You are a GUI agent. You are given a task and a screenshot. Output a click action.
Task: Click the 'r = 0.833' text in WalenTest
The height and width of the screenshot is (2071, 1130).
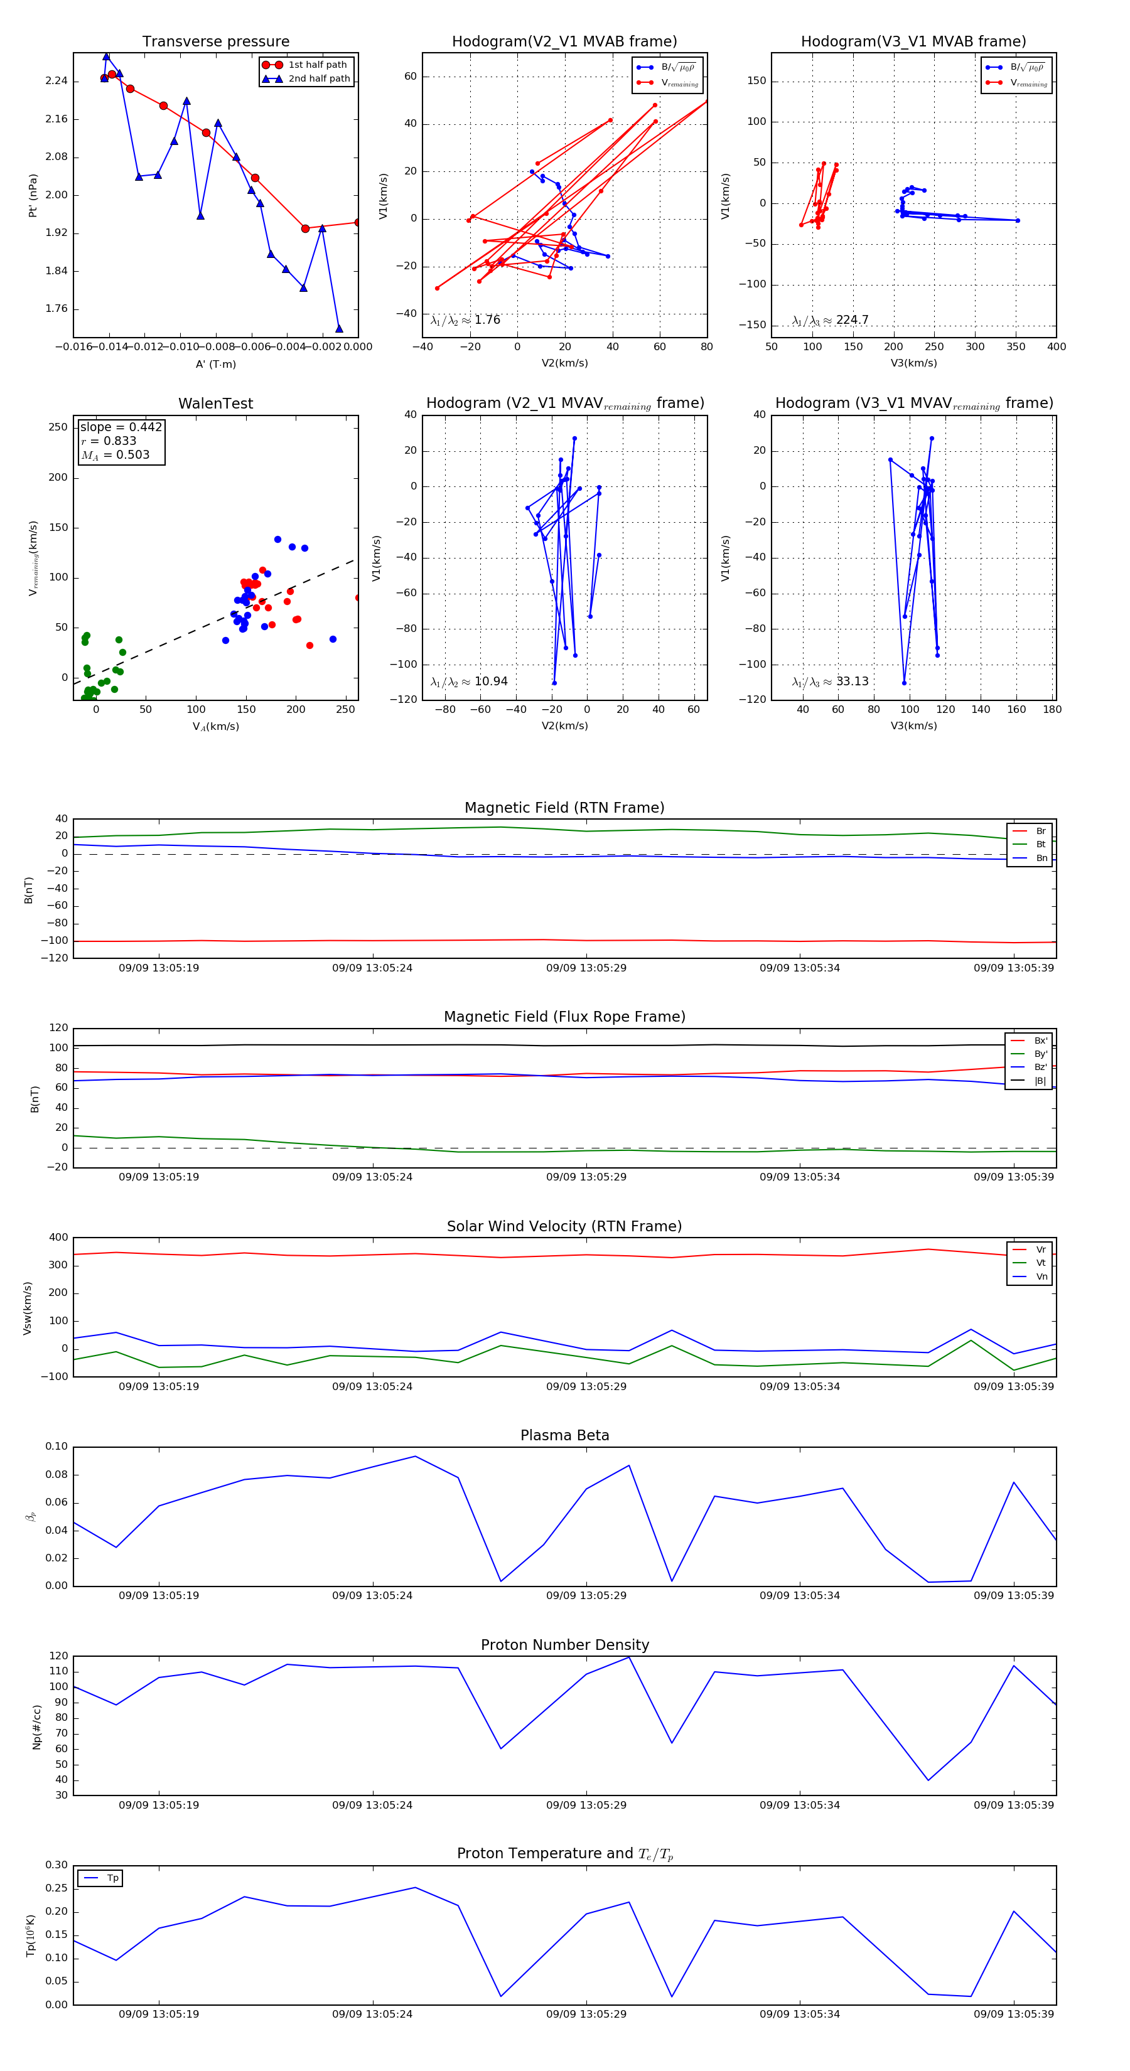(109, 441)
